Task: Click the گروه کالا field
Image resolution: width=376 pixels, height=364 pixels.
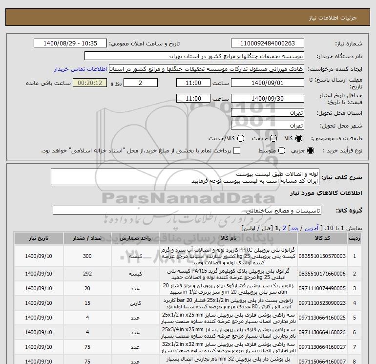Action: pos(187,210)
